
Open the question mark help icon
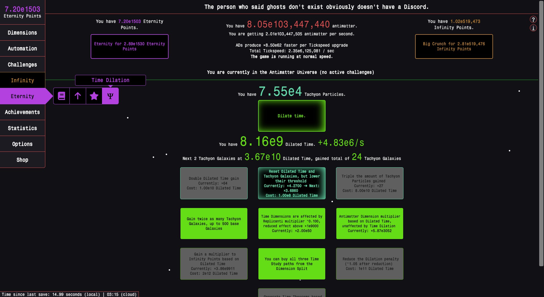point(533,19)
